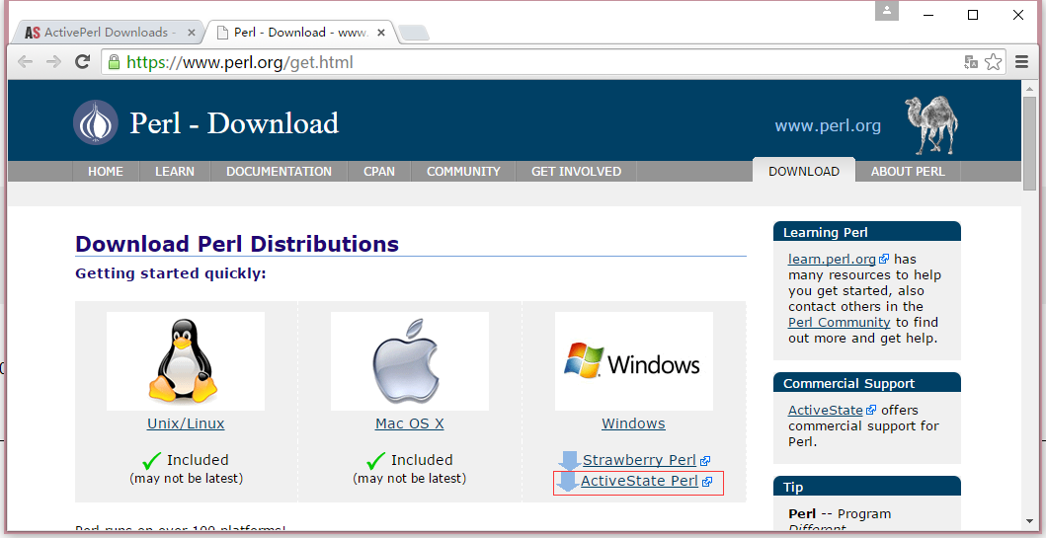Click green checkmark under Mac OS X
The width and height of the screenshot is (1046, 538).
tap(376, 460)
